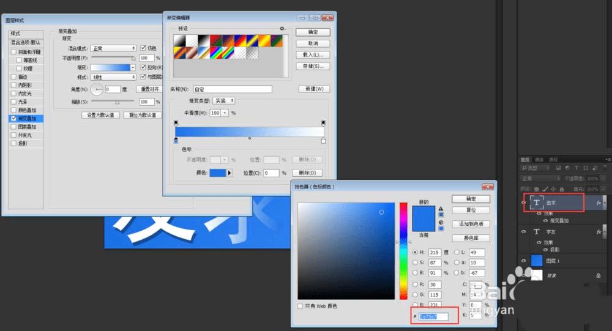Click 颜色库 in the color picker
The image size is (612, 331).
(x=471, y=238)
